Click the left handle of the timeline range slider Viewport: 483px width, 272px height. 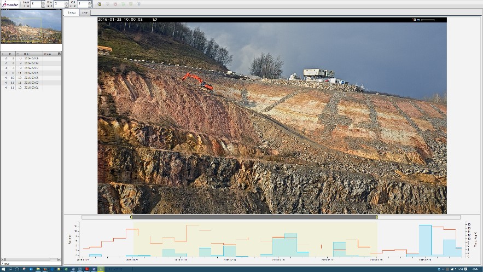[131, 217]
